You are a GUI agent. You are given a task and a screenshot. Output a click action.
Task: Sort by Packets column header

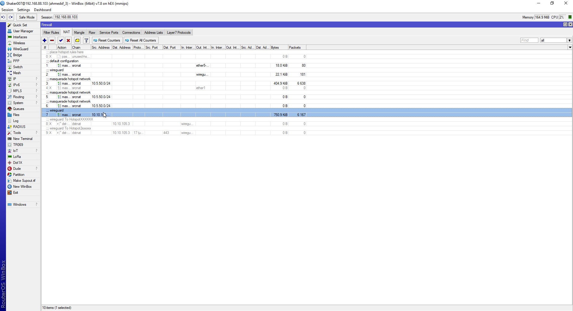point(297,48)
